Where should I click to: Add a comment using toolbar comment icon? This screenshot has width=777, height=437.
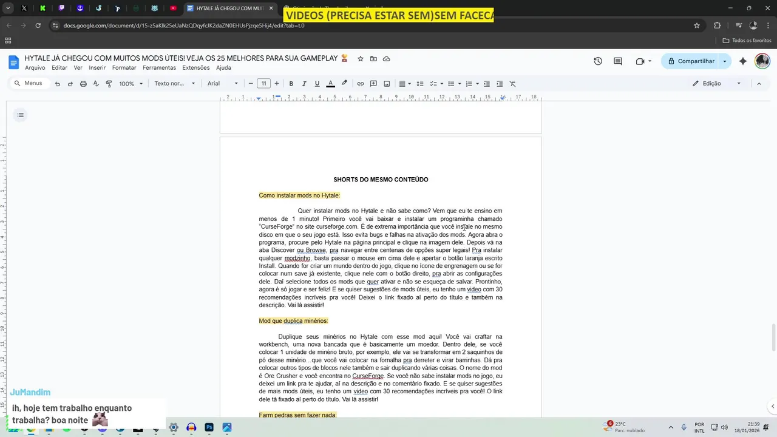(373, 84)
